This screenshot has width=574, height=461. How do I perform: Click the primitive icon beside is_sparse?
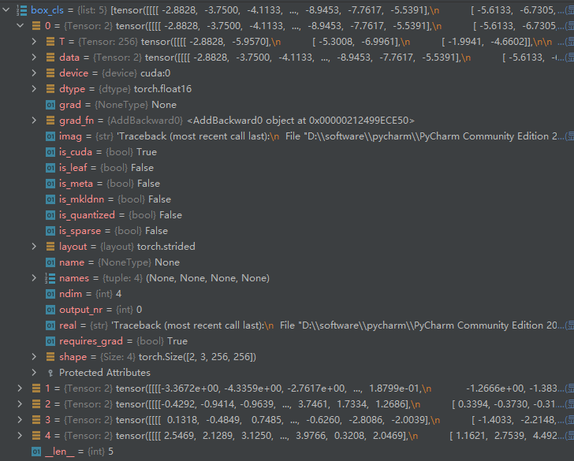click(x=50, y=230)
